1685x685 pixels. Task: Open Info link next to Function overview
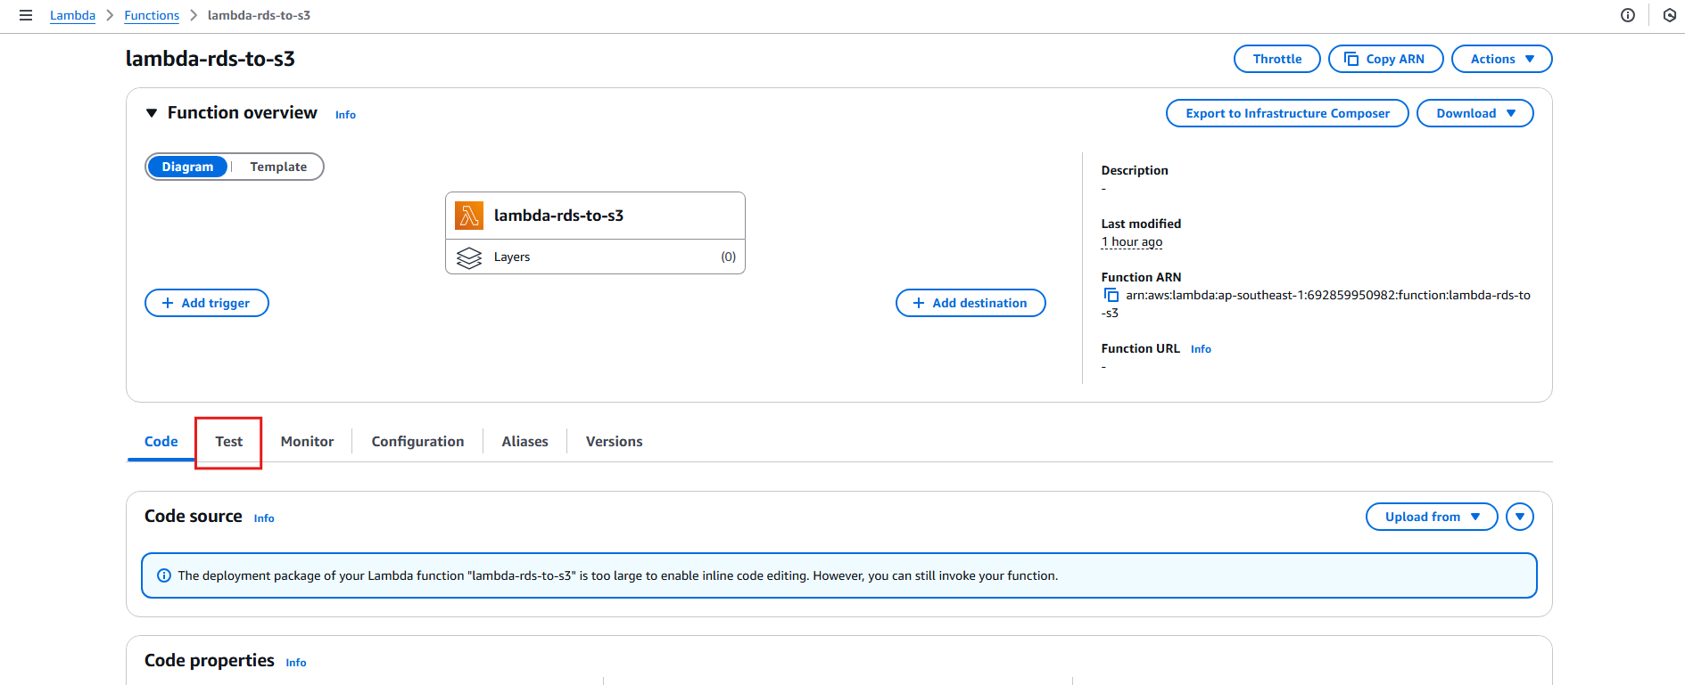click(345, 115)
